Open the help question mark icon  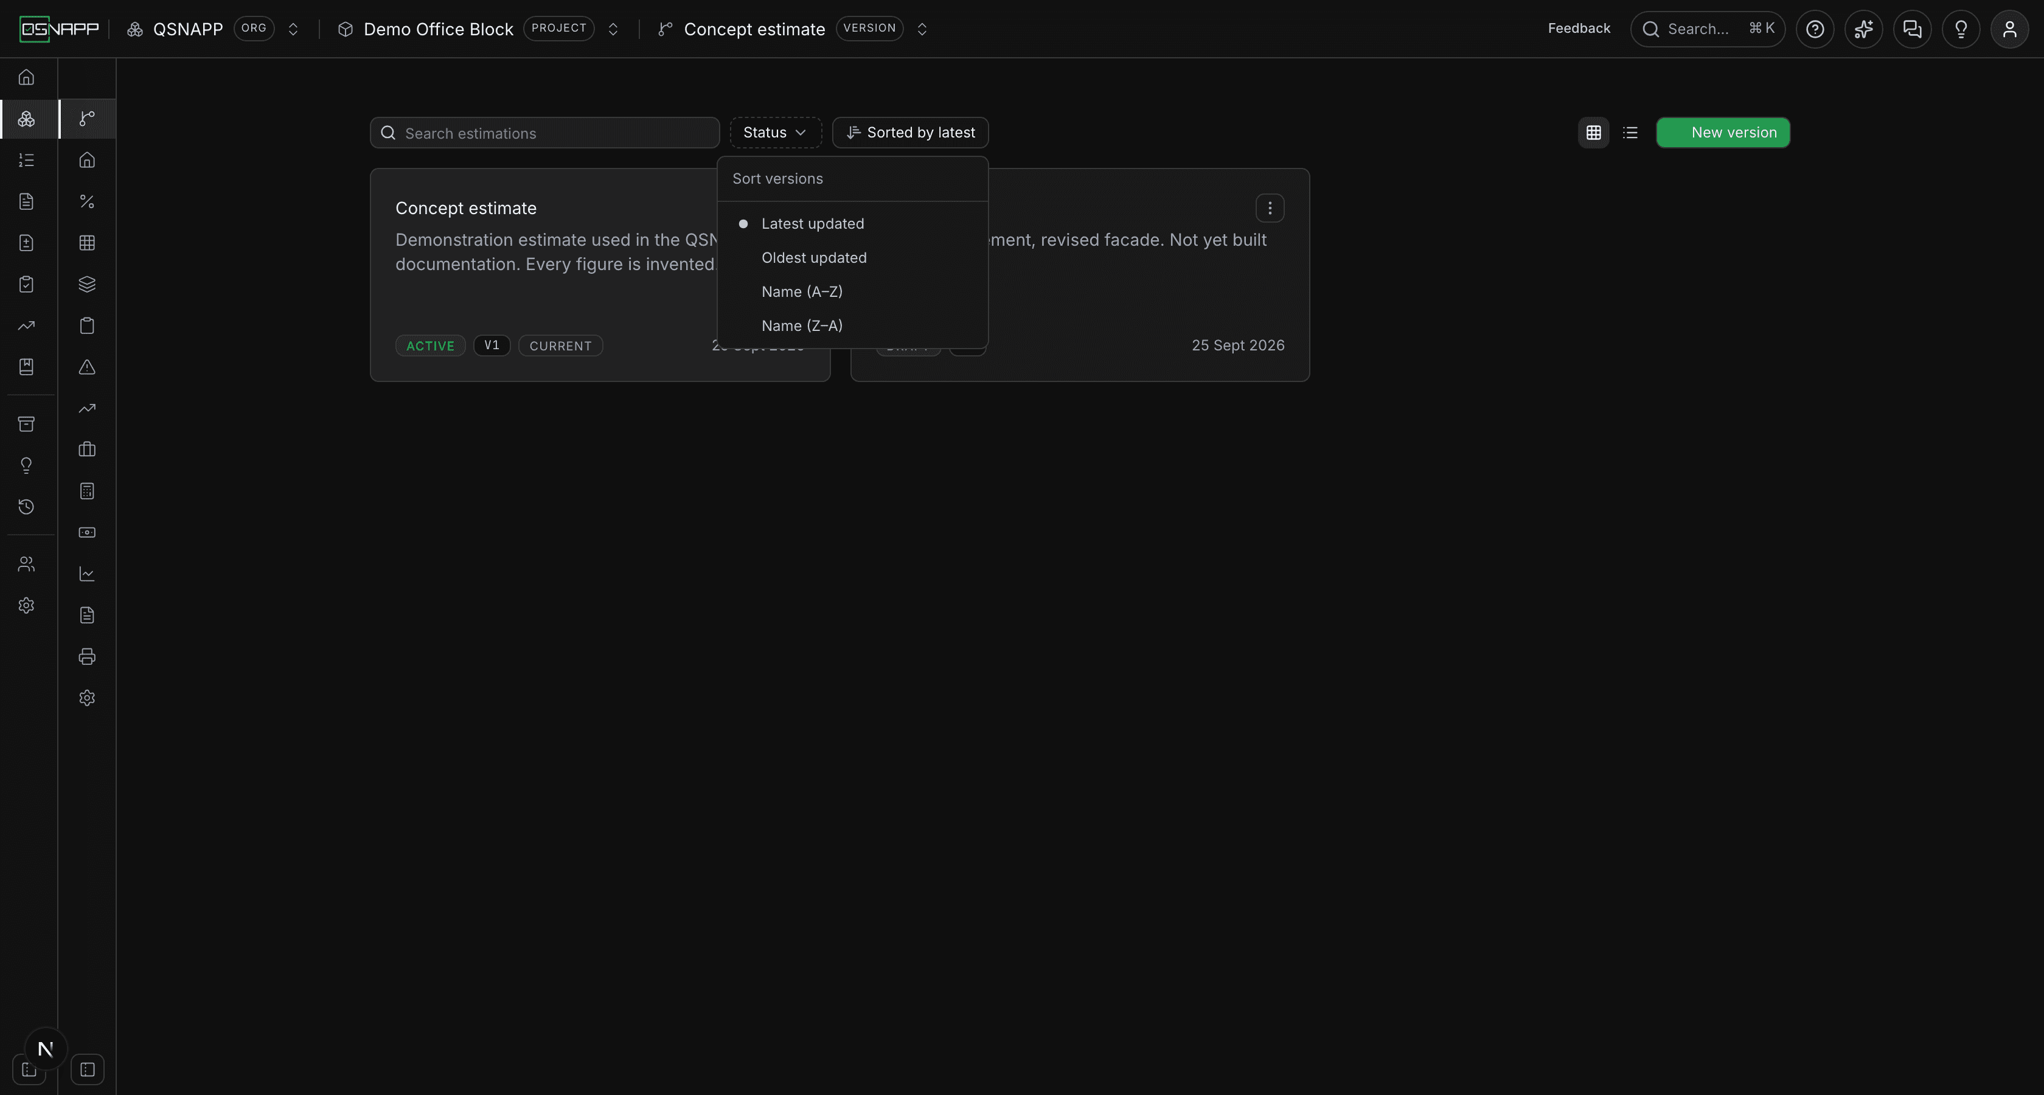(1815, 29)
